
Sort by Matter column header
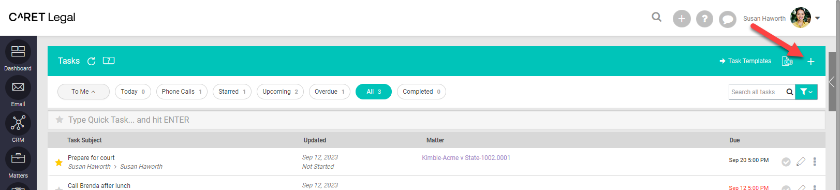[x=435, y=140]
